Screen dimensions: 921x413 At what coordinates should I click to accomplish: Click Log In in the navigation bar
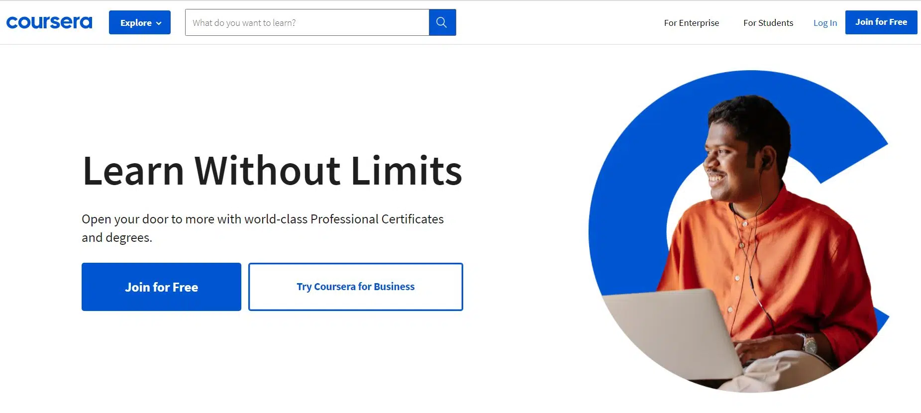[x=824, y=22]
